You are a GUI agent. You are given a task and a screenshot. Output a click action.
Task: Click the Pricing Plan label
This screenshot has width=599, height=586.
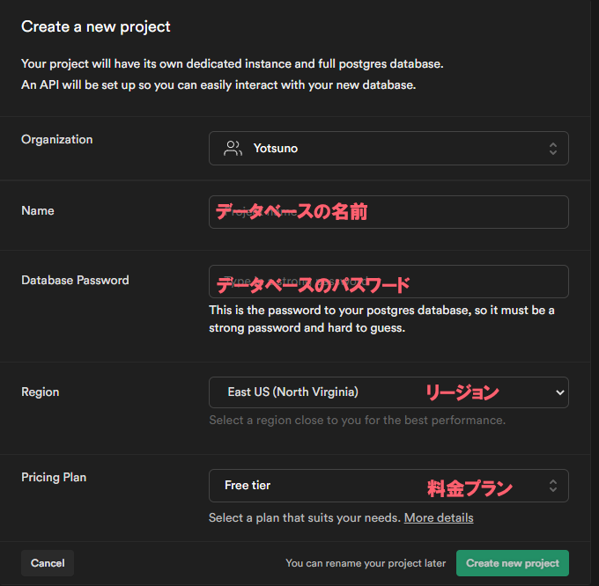tap(54, 477)
